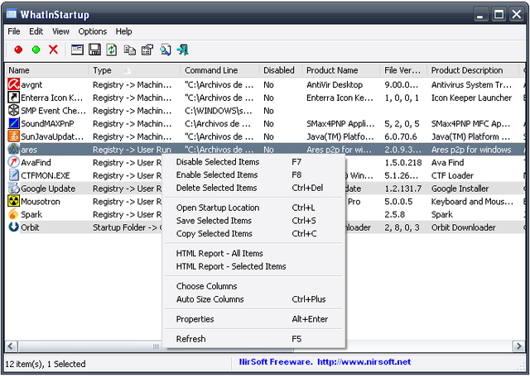Click the '1.2.131.7' file version cell

pos(403,188)
